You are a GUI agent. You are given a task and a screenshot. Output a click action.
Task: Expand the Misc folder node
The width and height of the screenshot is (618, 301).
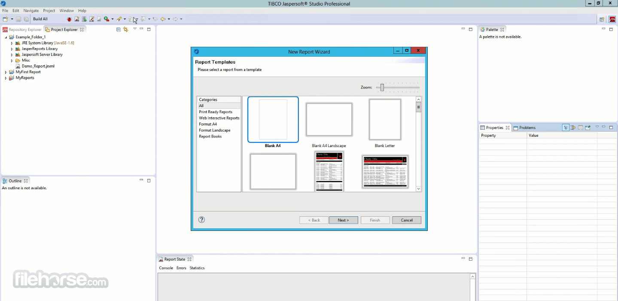[12, 61]
